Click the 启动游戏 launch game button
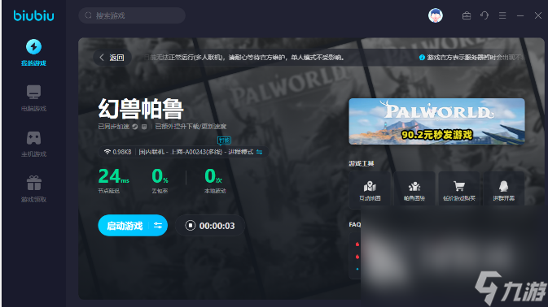 click(x=125, y=226)
